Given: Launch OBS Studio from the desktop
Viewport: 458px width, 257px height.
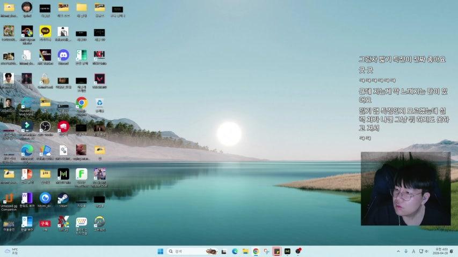Looking at the screenshot, I should (45, 127).
